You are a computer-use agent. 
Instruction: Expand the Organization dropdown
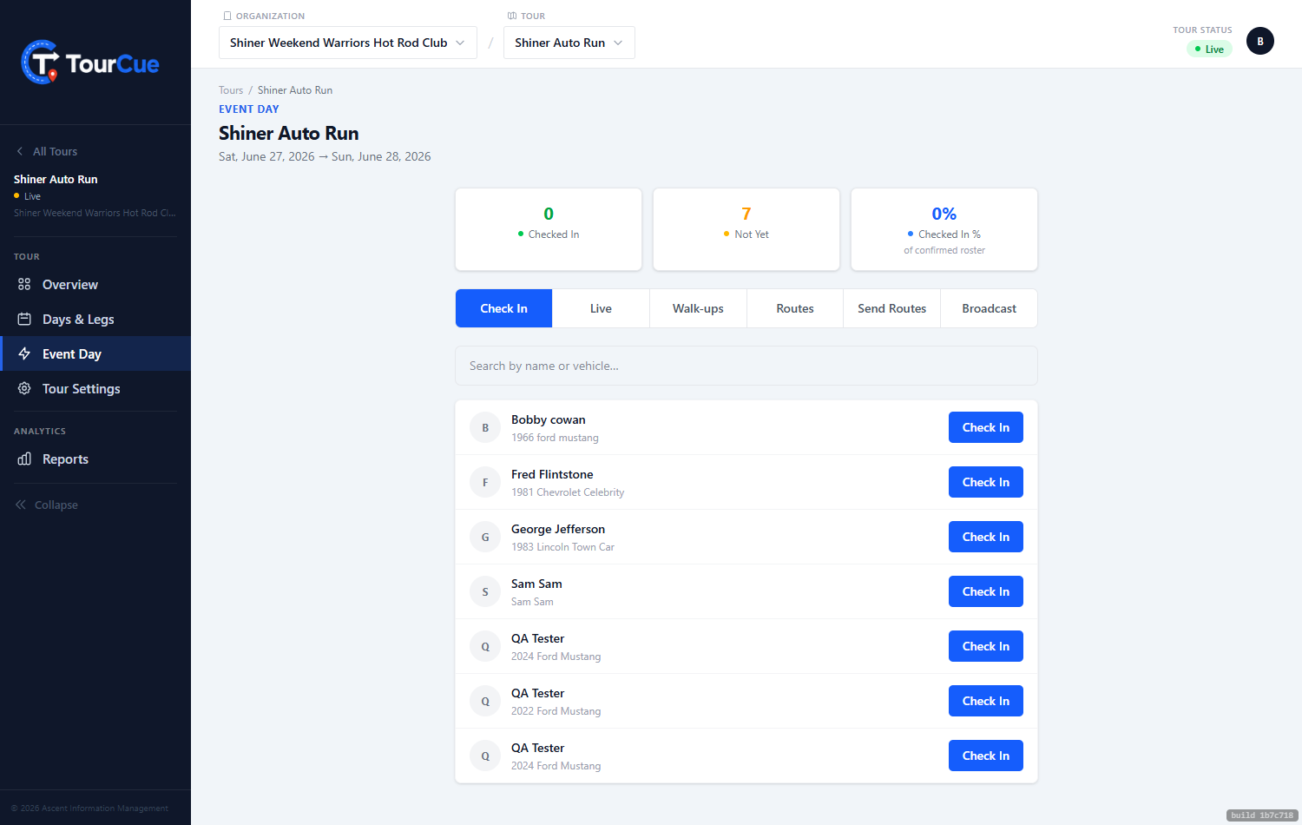tap(347, 43)
